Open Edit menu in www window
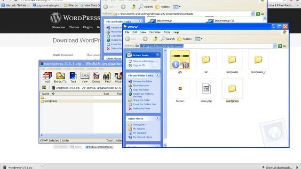 tap(135, 32)
